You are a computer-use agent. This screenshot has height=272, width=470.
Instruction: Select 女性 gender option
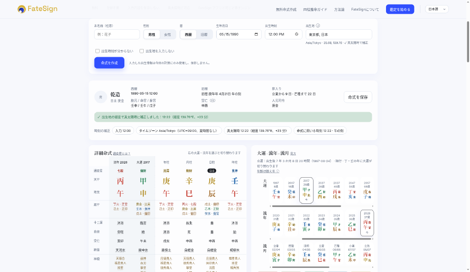click(168, 35)
